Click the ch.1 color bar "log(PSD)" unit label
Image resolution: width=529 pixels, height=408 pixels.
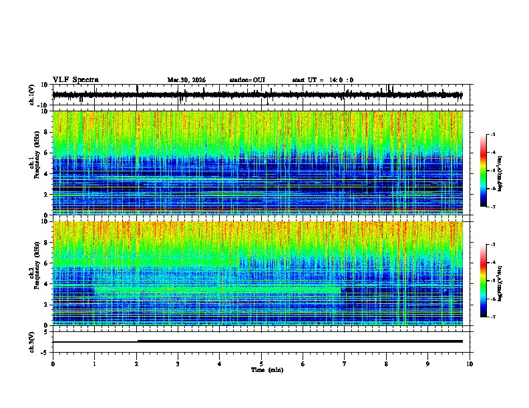click(x=500, y=173)
